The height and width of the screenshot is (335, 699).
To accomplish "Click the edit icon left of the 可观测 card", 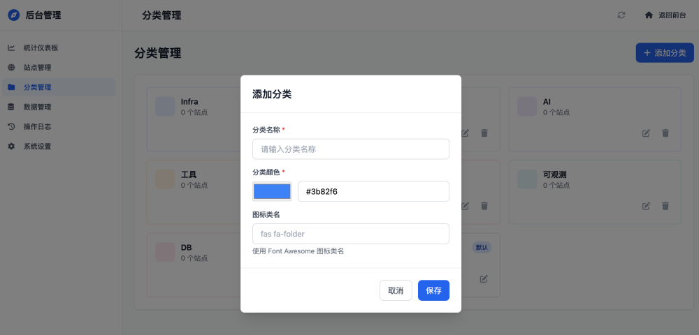I will click(465, 206).
